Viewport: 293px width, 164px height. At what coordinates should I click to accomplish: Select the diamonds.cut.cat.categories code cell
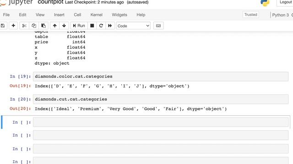click(161, 99)
